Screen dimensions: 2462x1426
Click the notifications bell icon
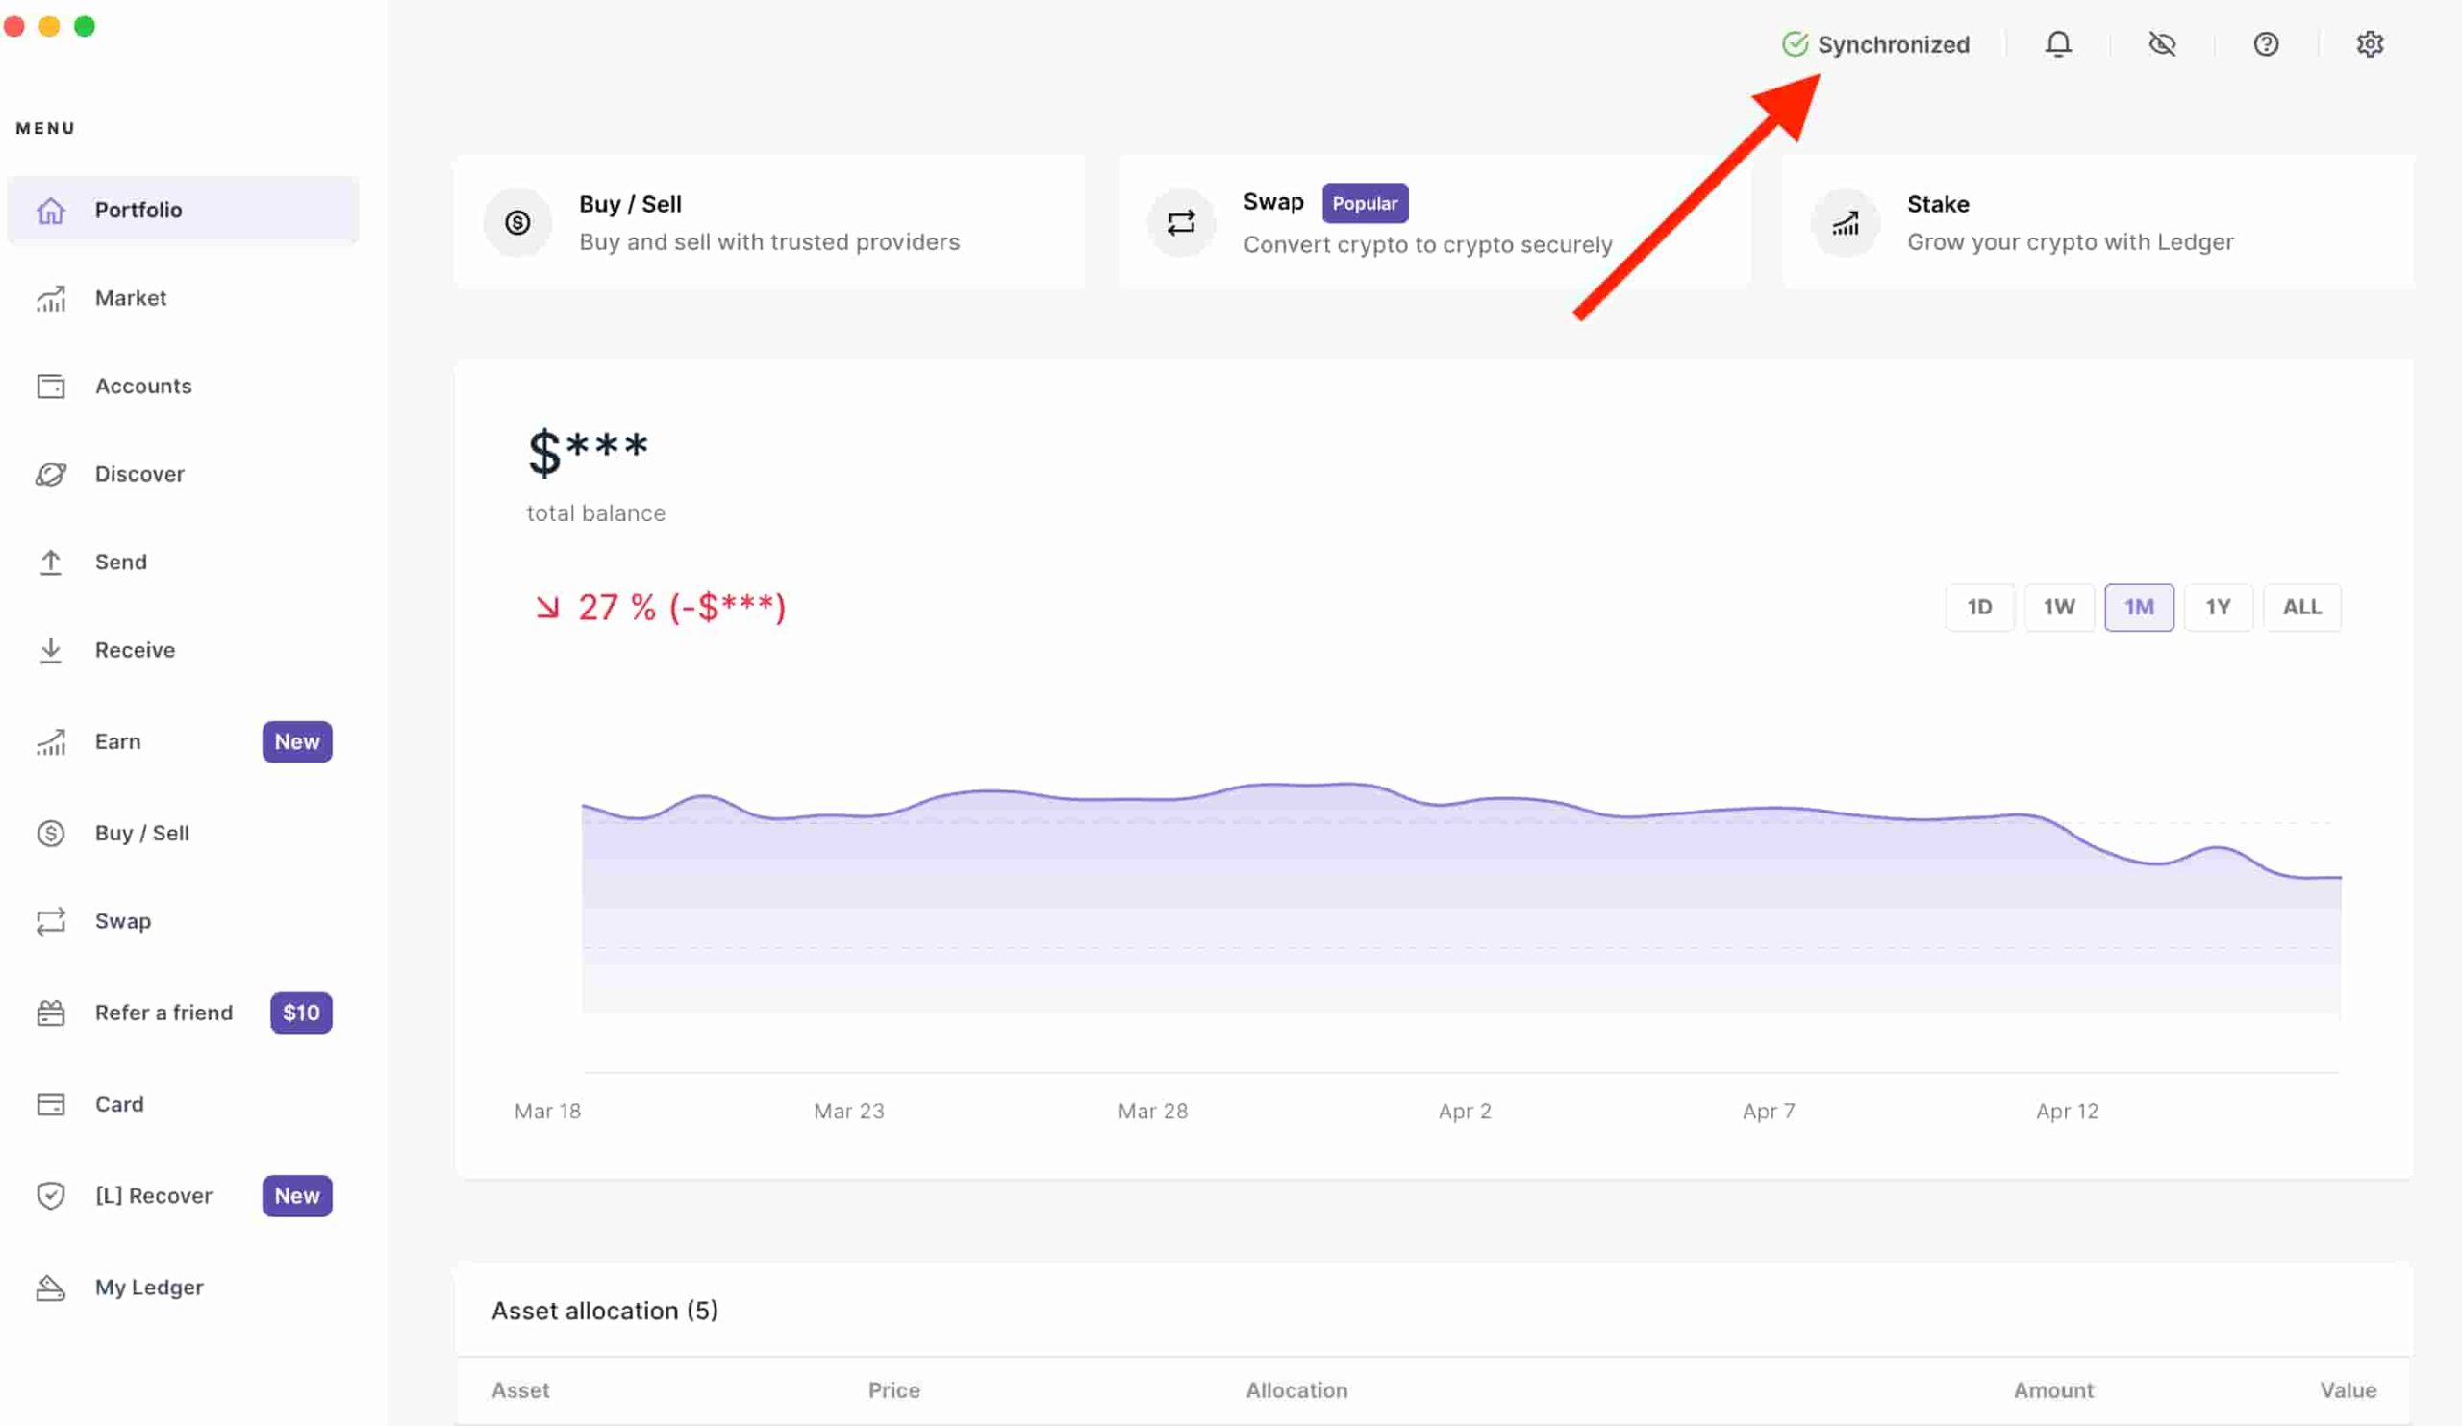tap(2057, 44)
